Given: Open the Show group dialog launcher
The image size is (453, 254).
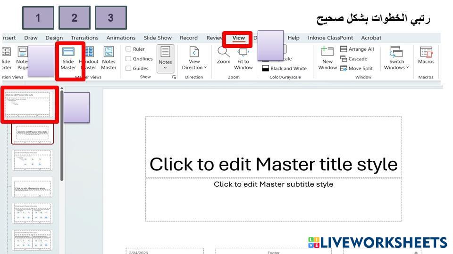Looking at the screenshot, I should pos(174,77).
